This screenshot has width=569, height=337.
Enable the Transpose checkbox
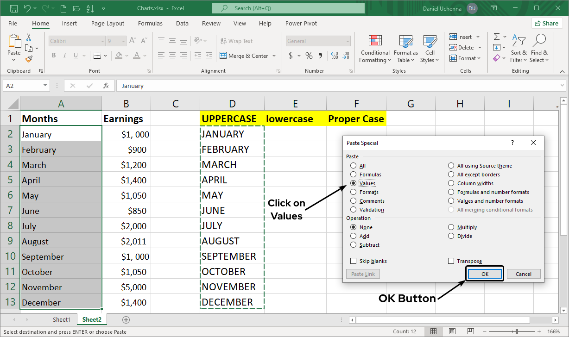[x=451, y=261]
